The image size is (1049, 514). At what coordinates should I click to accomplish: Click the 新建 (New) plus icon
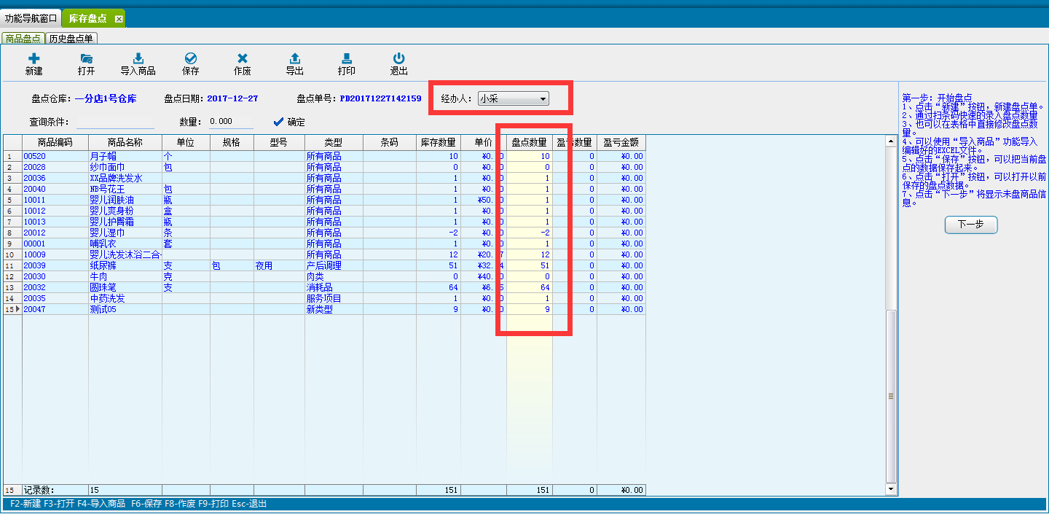(x=34, y=59)
